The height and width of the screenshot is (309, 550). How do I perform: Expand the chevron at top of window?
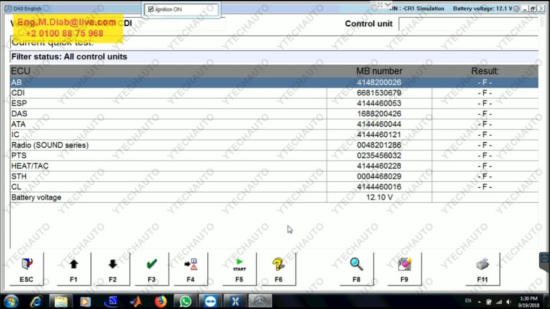click(388, 4)
